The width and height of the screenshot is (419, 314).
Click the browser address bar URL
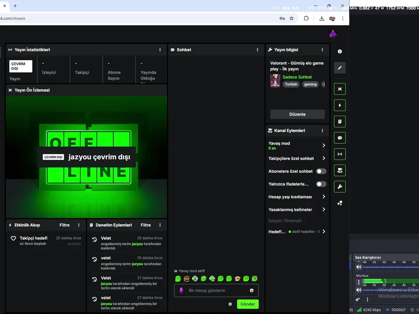(x=13, y=18)
